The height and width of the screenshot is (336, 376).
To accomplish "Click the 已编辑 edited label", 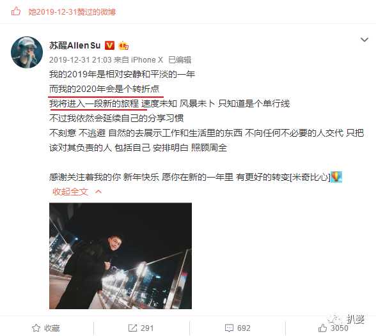I will click(x=180, y=59).
